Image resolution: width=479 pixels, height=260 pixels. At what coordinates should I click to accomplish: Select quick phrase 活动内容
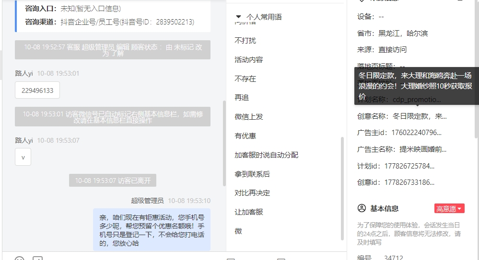coord(249,60)
